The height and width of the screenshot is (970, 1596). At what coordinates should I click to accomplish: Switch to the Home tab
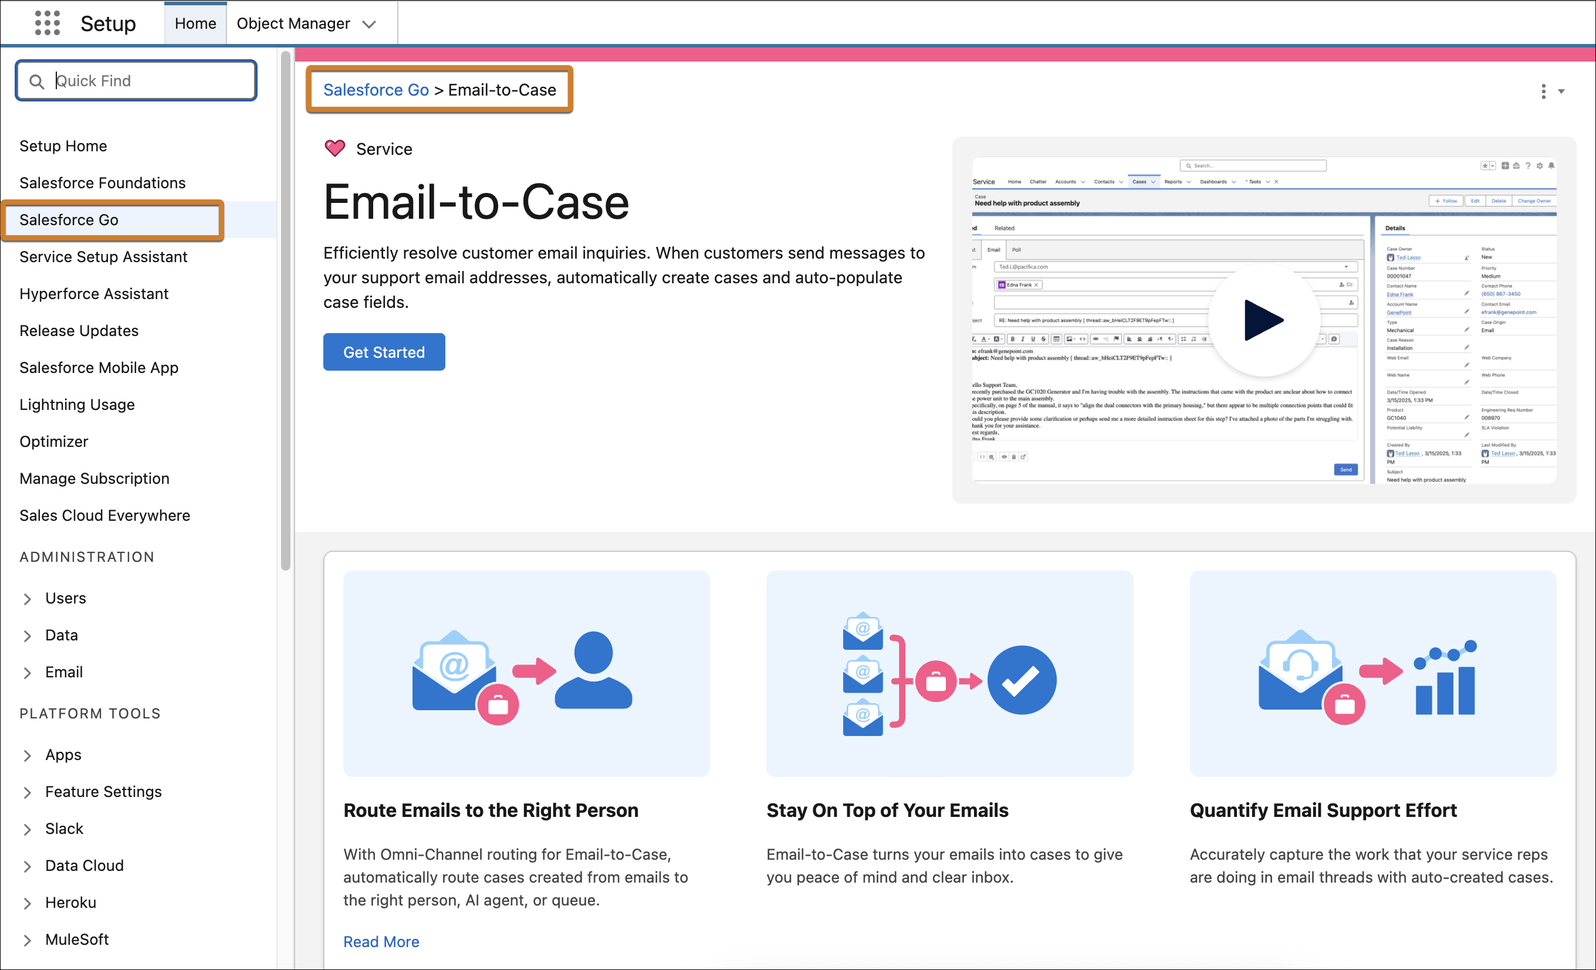click(x=195, y=23)
